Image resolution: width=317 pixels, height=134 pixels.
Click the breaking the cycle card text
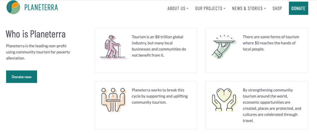pos(160,96)
